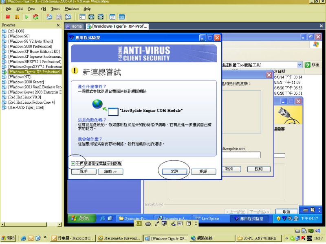Click Internet Explorer icon in guest quick launch

[103, 218]
